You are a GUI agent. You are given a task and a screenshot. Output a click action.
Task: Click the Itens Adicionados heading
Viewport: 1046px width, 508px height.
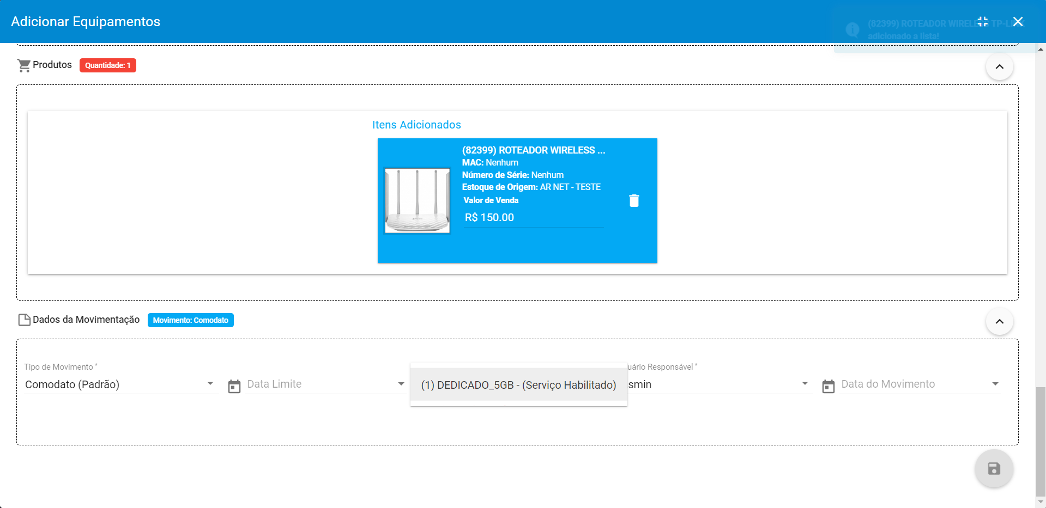416,125
